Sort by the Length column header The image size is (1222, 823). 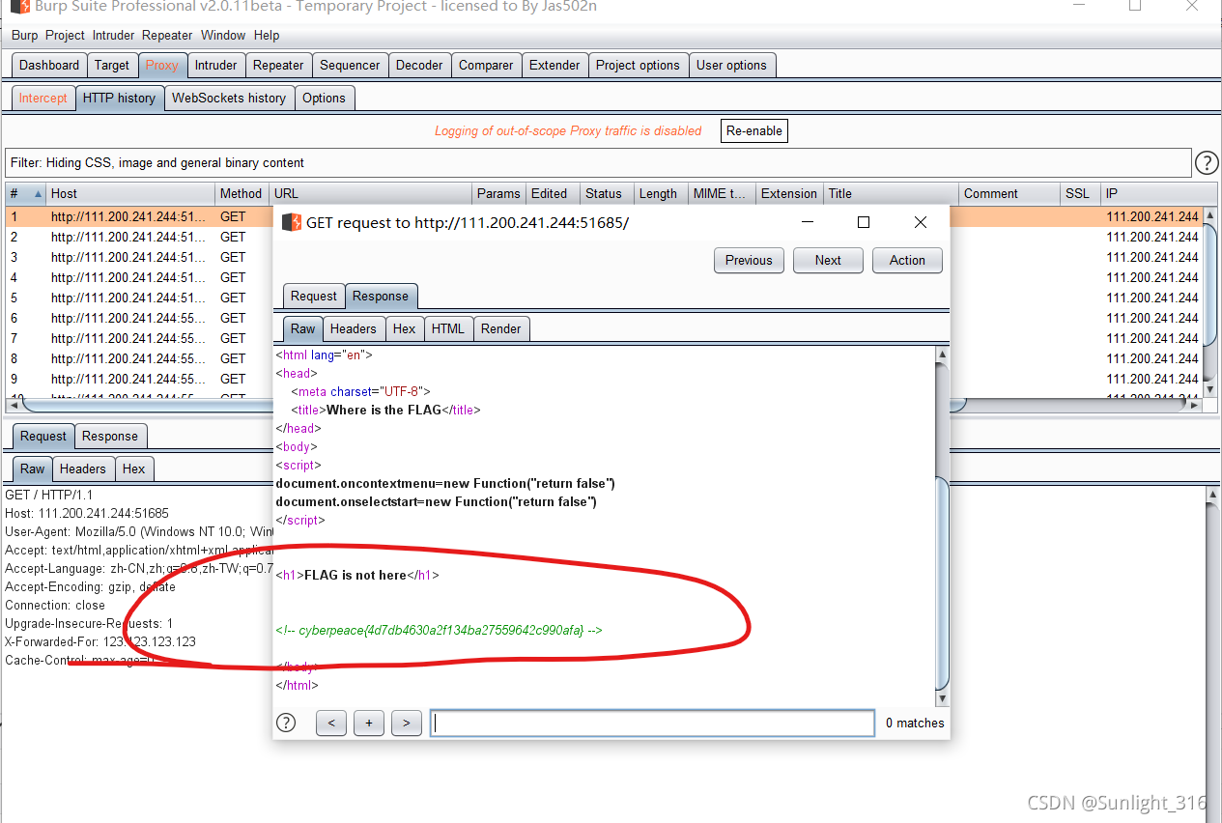coord(659,193)
